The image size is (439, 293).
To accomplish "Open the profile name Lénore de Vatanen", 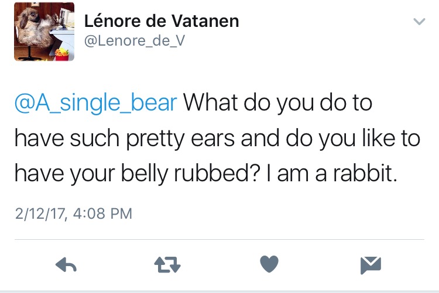I will click(162, 21).
